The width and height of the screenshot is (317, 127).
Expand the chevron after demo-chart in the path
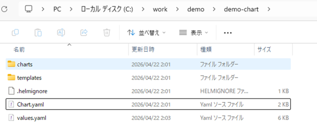268,9
